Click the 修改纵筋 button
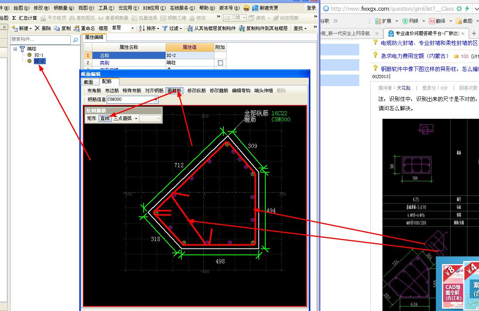Viewport: 479px width, 311px height. click(x=197, y=91)
